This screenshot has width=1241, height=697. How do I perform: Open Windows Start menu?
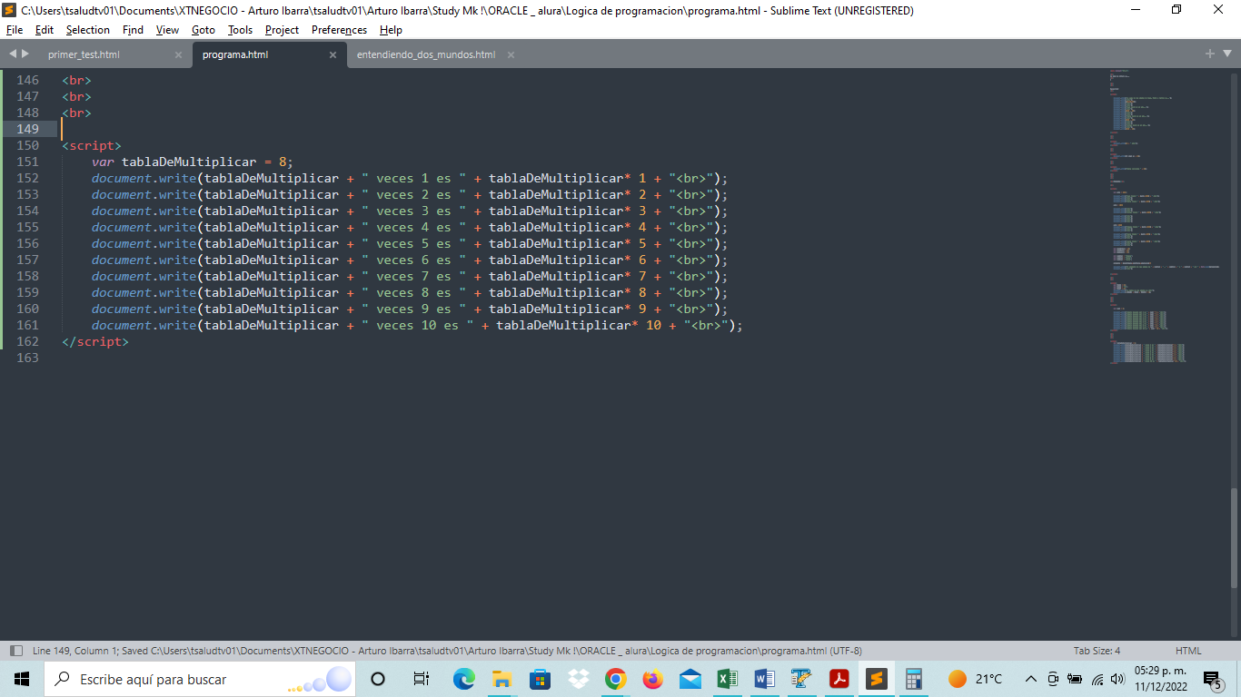[x=21, y=679]
